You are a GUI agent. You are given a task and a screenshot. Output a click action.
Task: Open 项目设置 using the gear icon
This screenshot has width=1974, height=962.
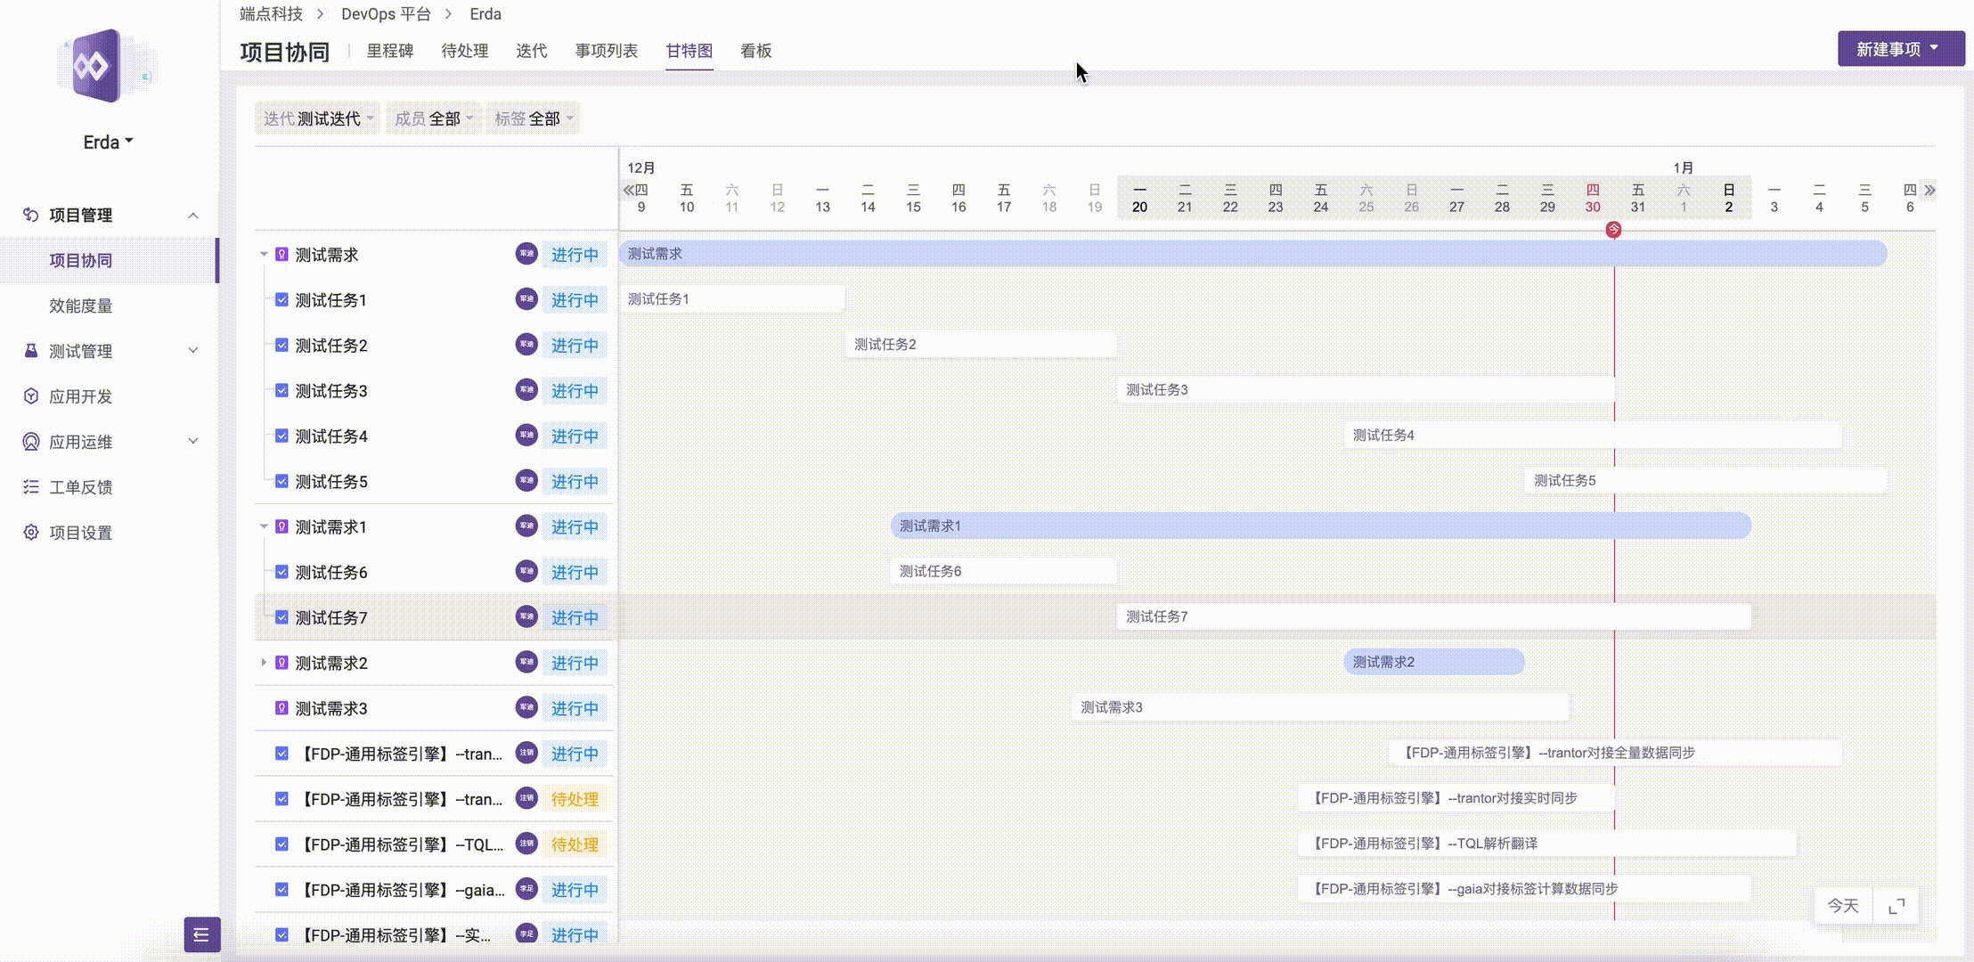[29, 532]
